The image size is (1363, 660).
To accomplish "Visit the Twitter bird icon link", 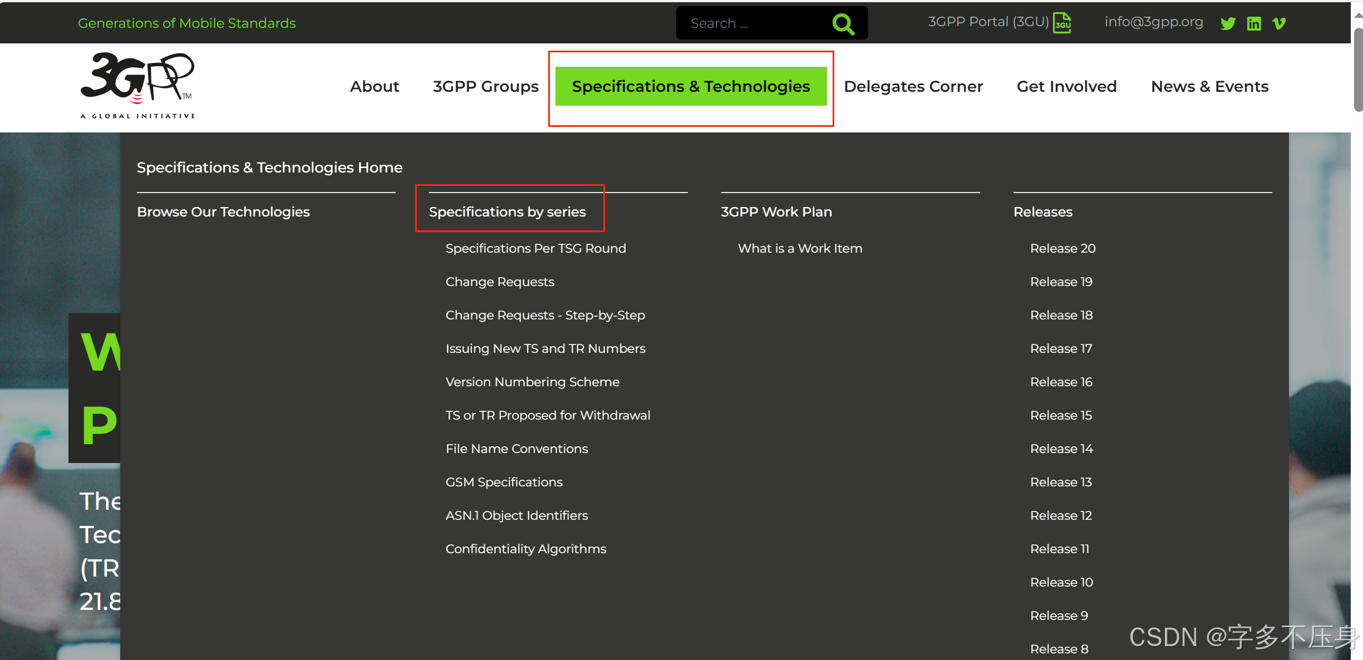I will 1228,23.
